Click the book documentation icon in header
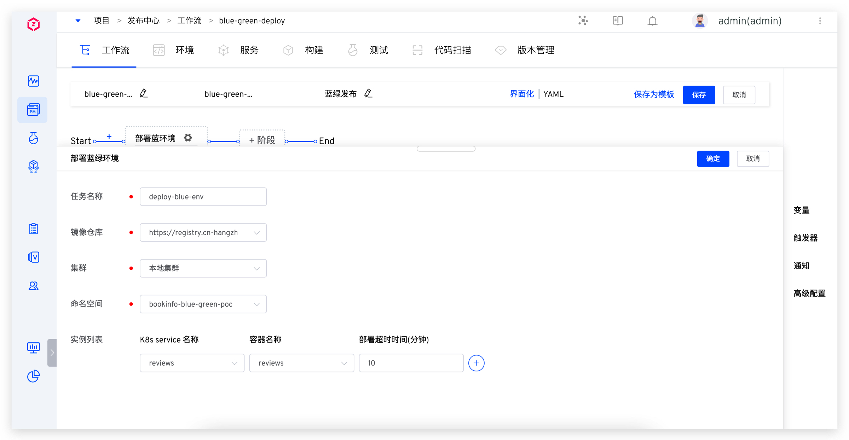Screen dimensions: 849x440 click(618, 21)
